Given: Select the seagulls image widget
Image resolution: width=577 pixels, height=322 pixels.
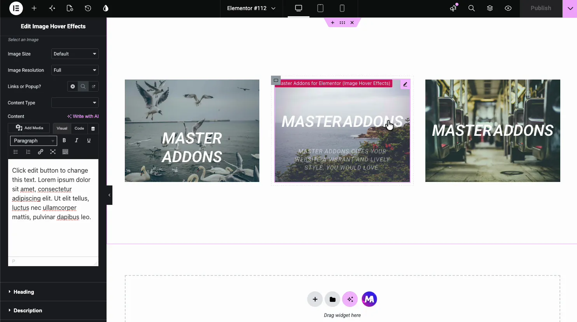Looking at the screenshot, I should click(192, 131).
